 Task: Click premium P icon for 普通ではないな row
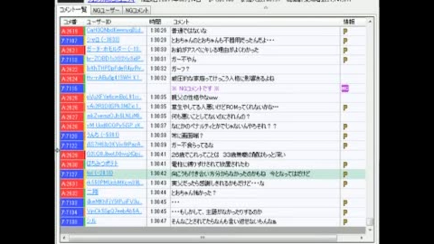pos(345,31)
